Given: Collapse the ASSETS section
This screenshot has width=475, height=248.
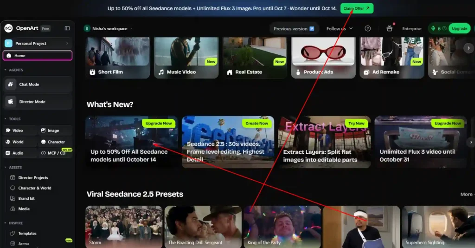Looking at the screenshot, I should tap(13, 167).
